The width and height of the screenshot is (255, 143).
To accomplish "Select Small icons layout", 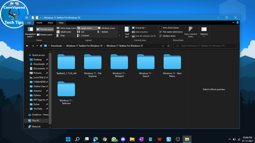I will tap(64, 32).
